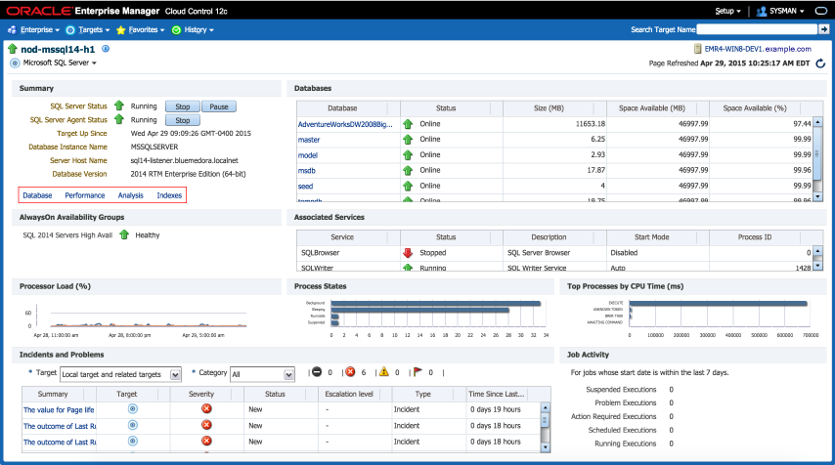
Task: Click the Microsoft SQL Server target type icon
Action: click(x=15, y=63)
